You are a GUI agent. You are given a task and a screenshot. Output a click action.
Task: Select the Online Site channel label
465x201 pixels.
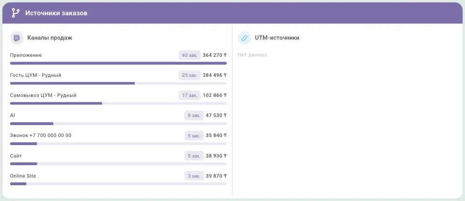23,176
